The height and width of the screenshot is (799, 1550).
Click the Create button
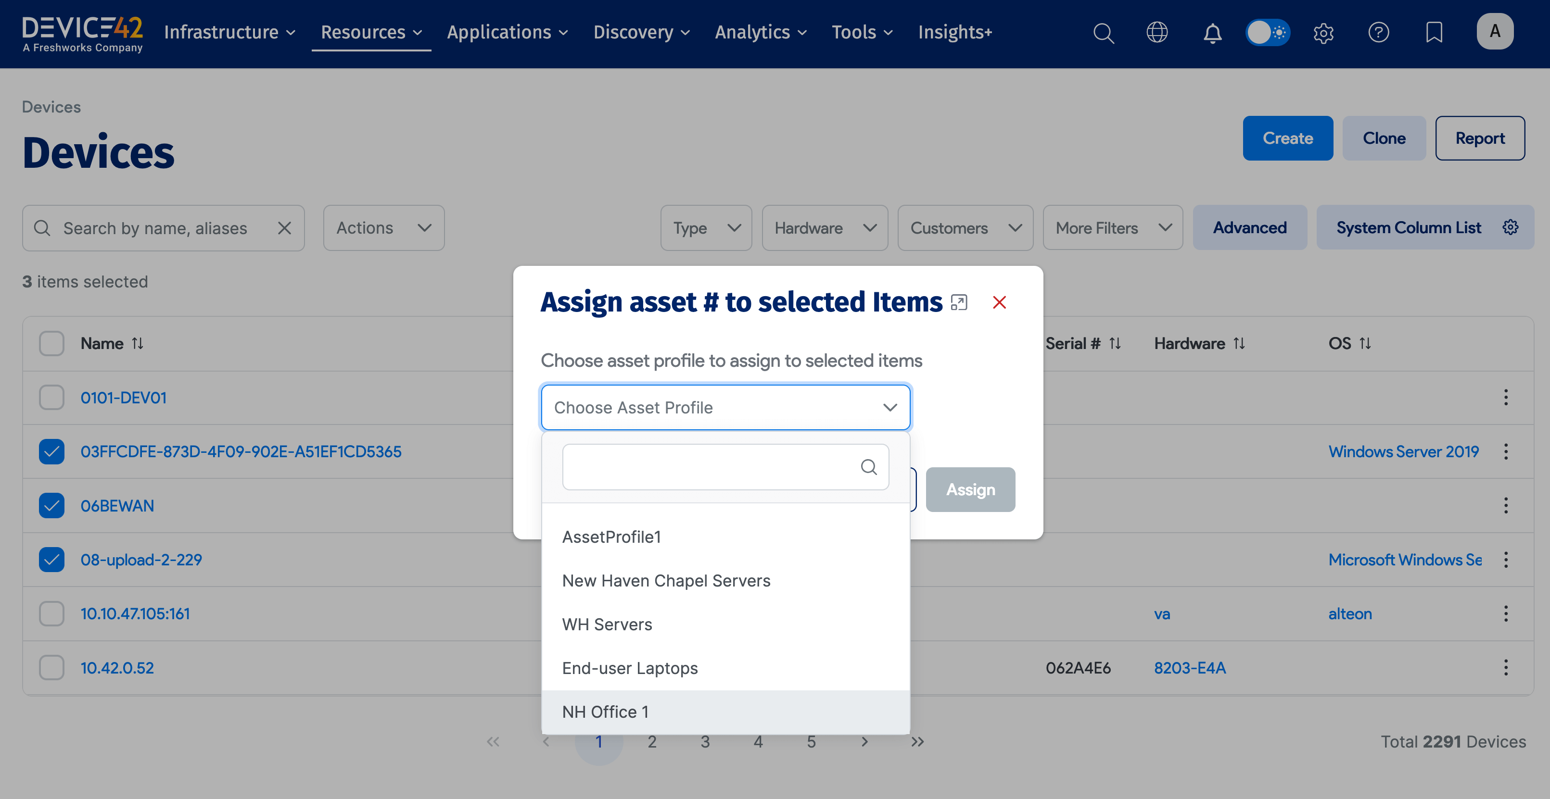[x=1288, y=137]
